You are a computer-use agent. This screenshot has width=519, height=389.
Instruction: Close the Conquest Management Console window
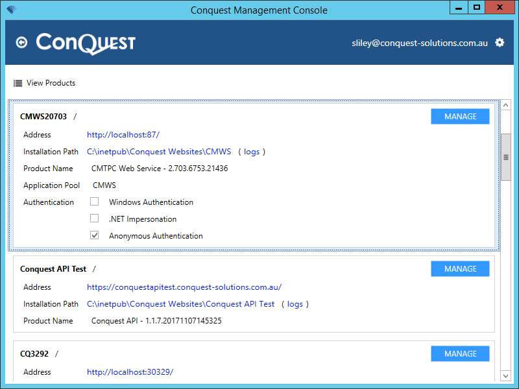click(500, 8)
